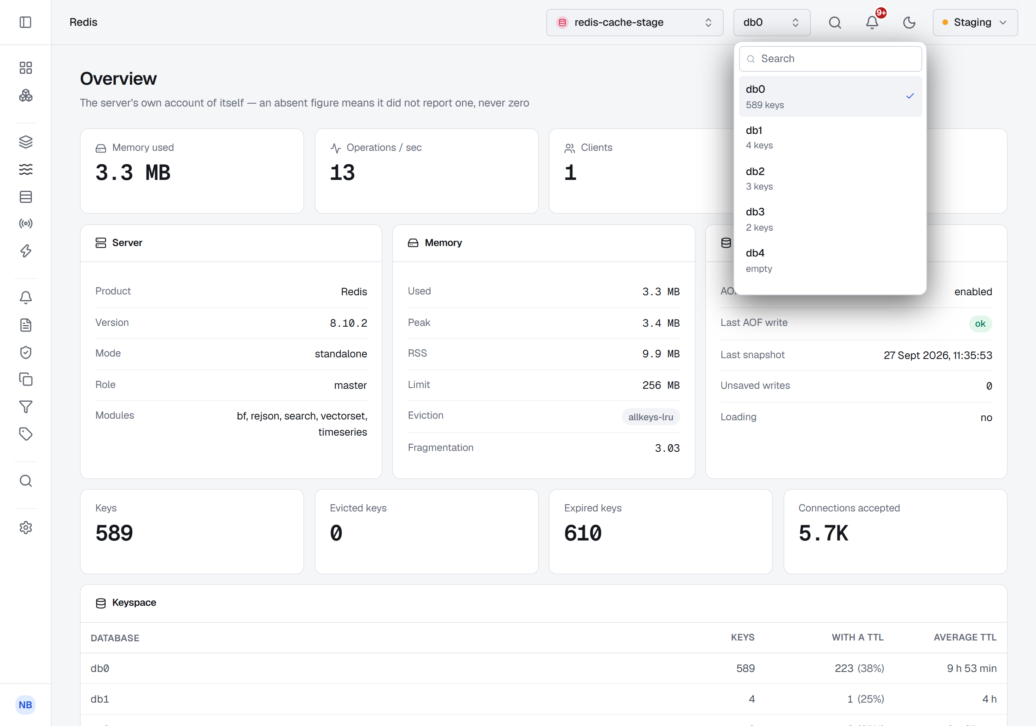1036x726 pixels.
Task: Click the Last snapshot timestamp value
Action: click(938, 355)
